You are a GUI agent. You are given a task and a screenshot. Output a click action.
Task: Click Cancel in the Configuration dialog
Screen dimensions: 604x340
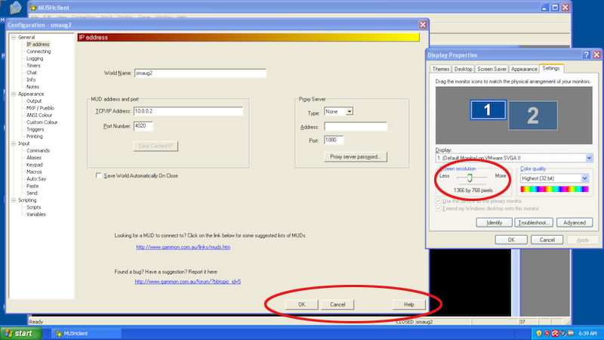pyautogui.click(x=337, y=304)
